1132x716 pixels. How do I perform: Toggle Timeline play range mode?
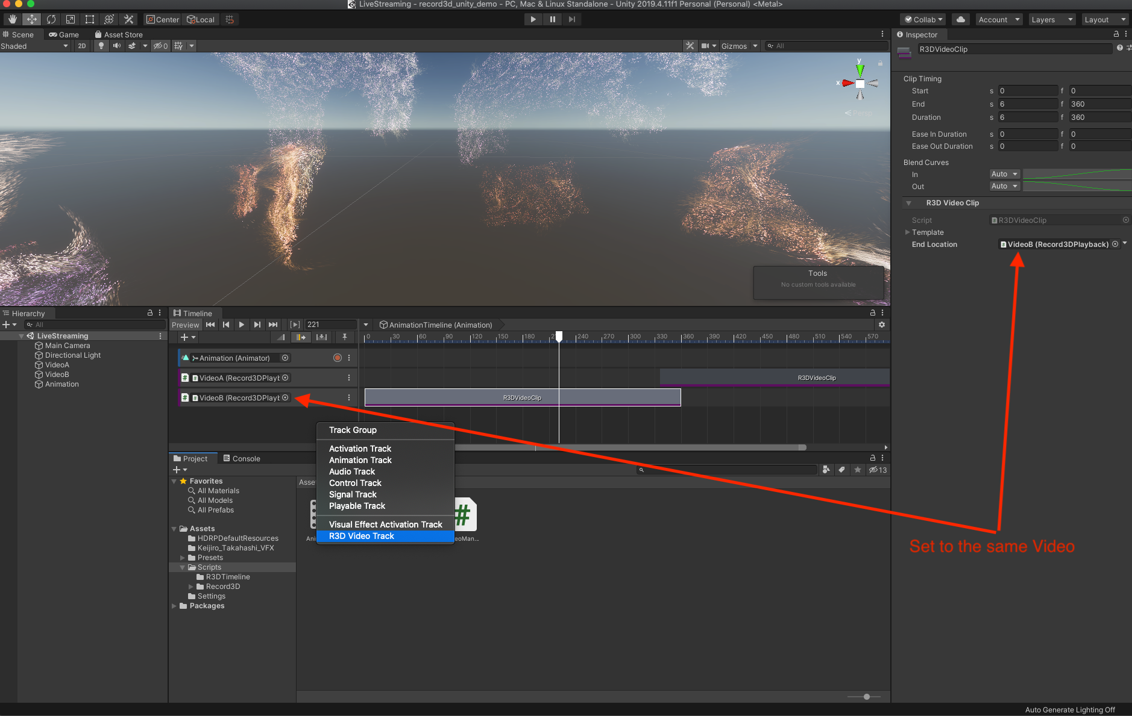[295, 325]
